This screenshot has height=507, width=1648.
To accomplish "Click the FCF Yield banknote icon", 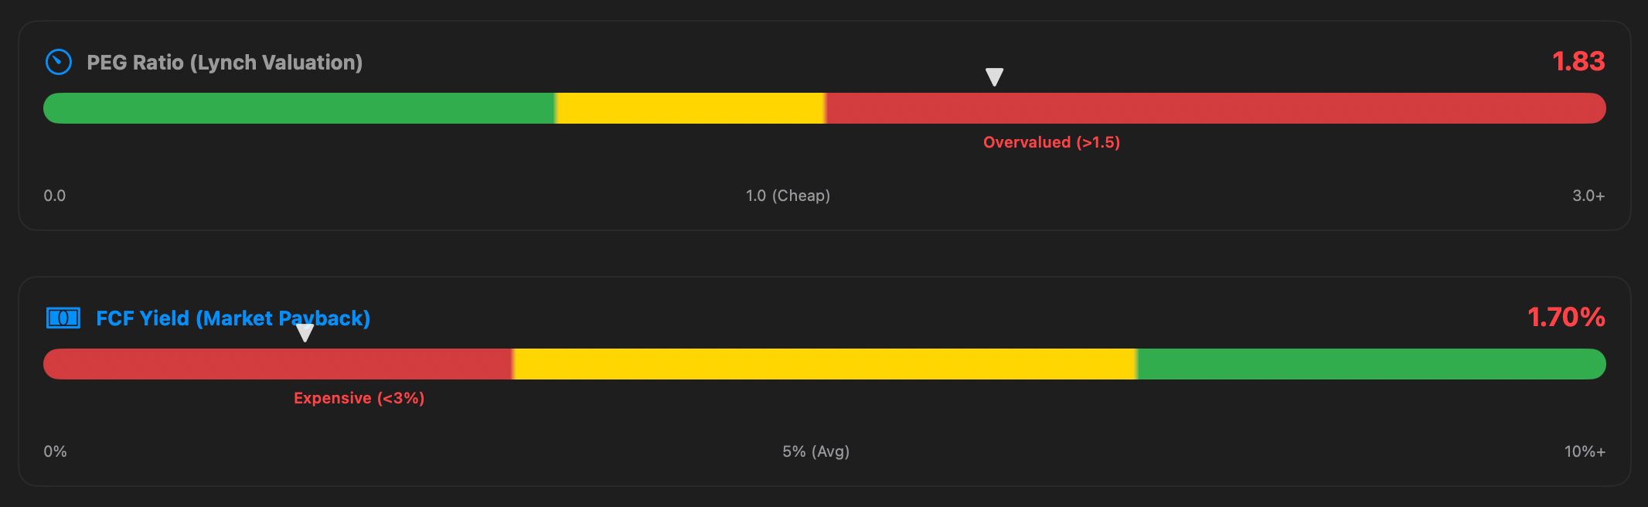I will click(x=63, y=318).
